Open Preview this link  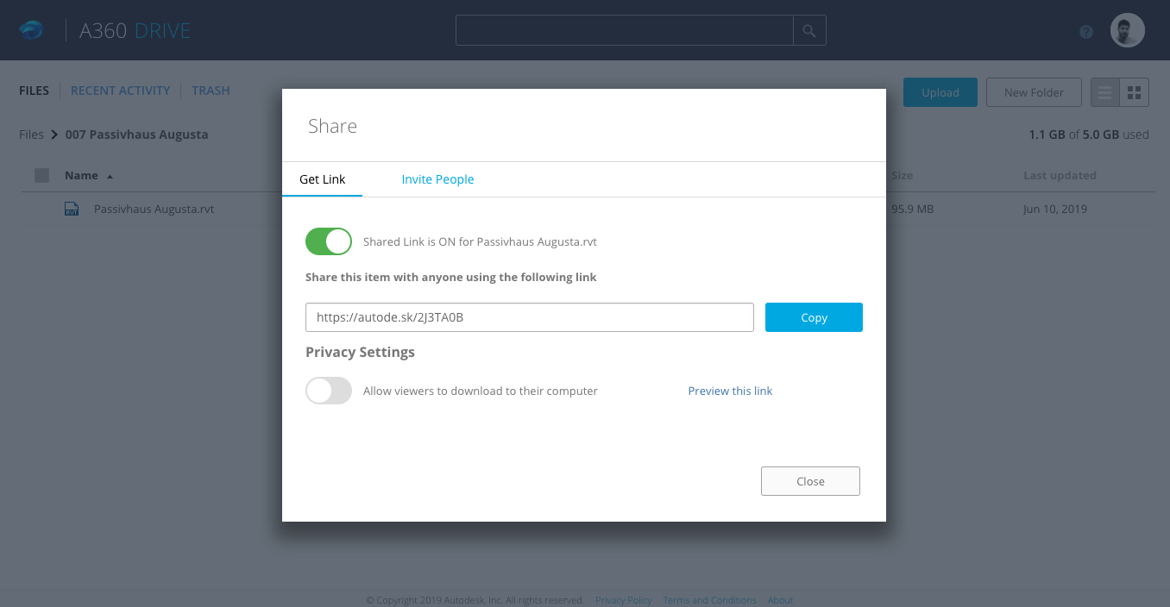point(730,391)
